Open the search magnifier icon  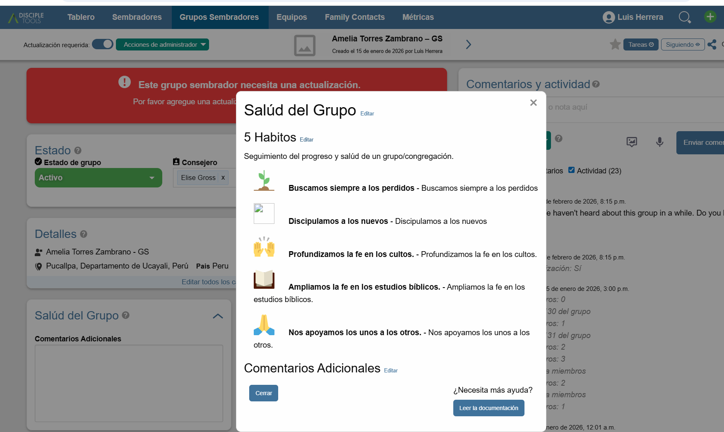tap(684, 17)
